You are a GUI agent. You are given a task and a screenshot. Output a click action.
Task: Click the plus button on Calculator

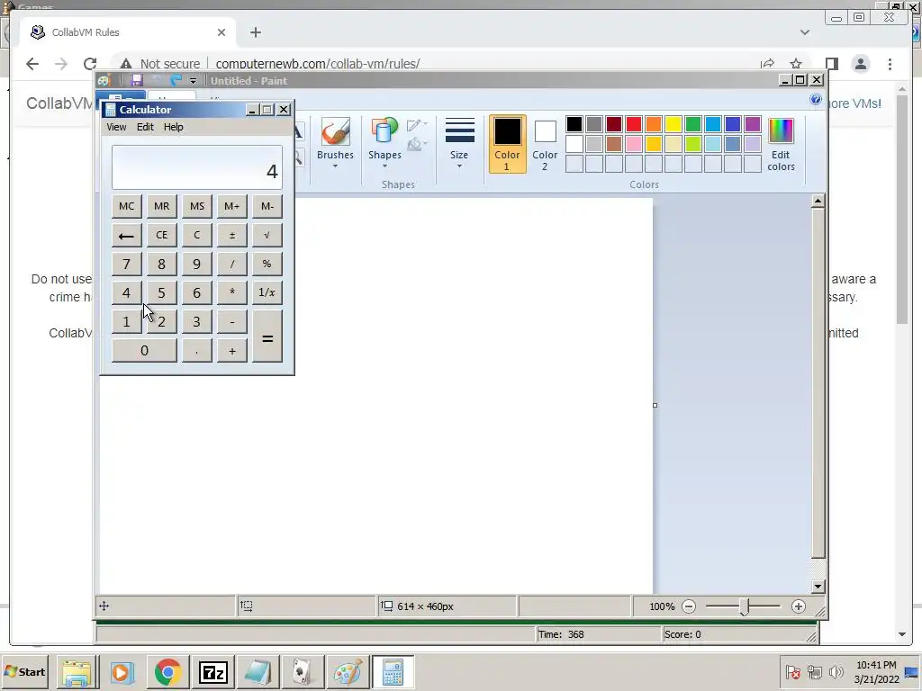pyautogui.click(x=232, y=351)
